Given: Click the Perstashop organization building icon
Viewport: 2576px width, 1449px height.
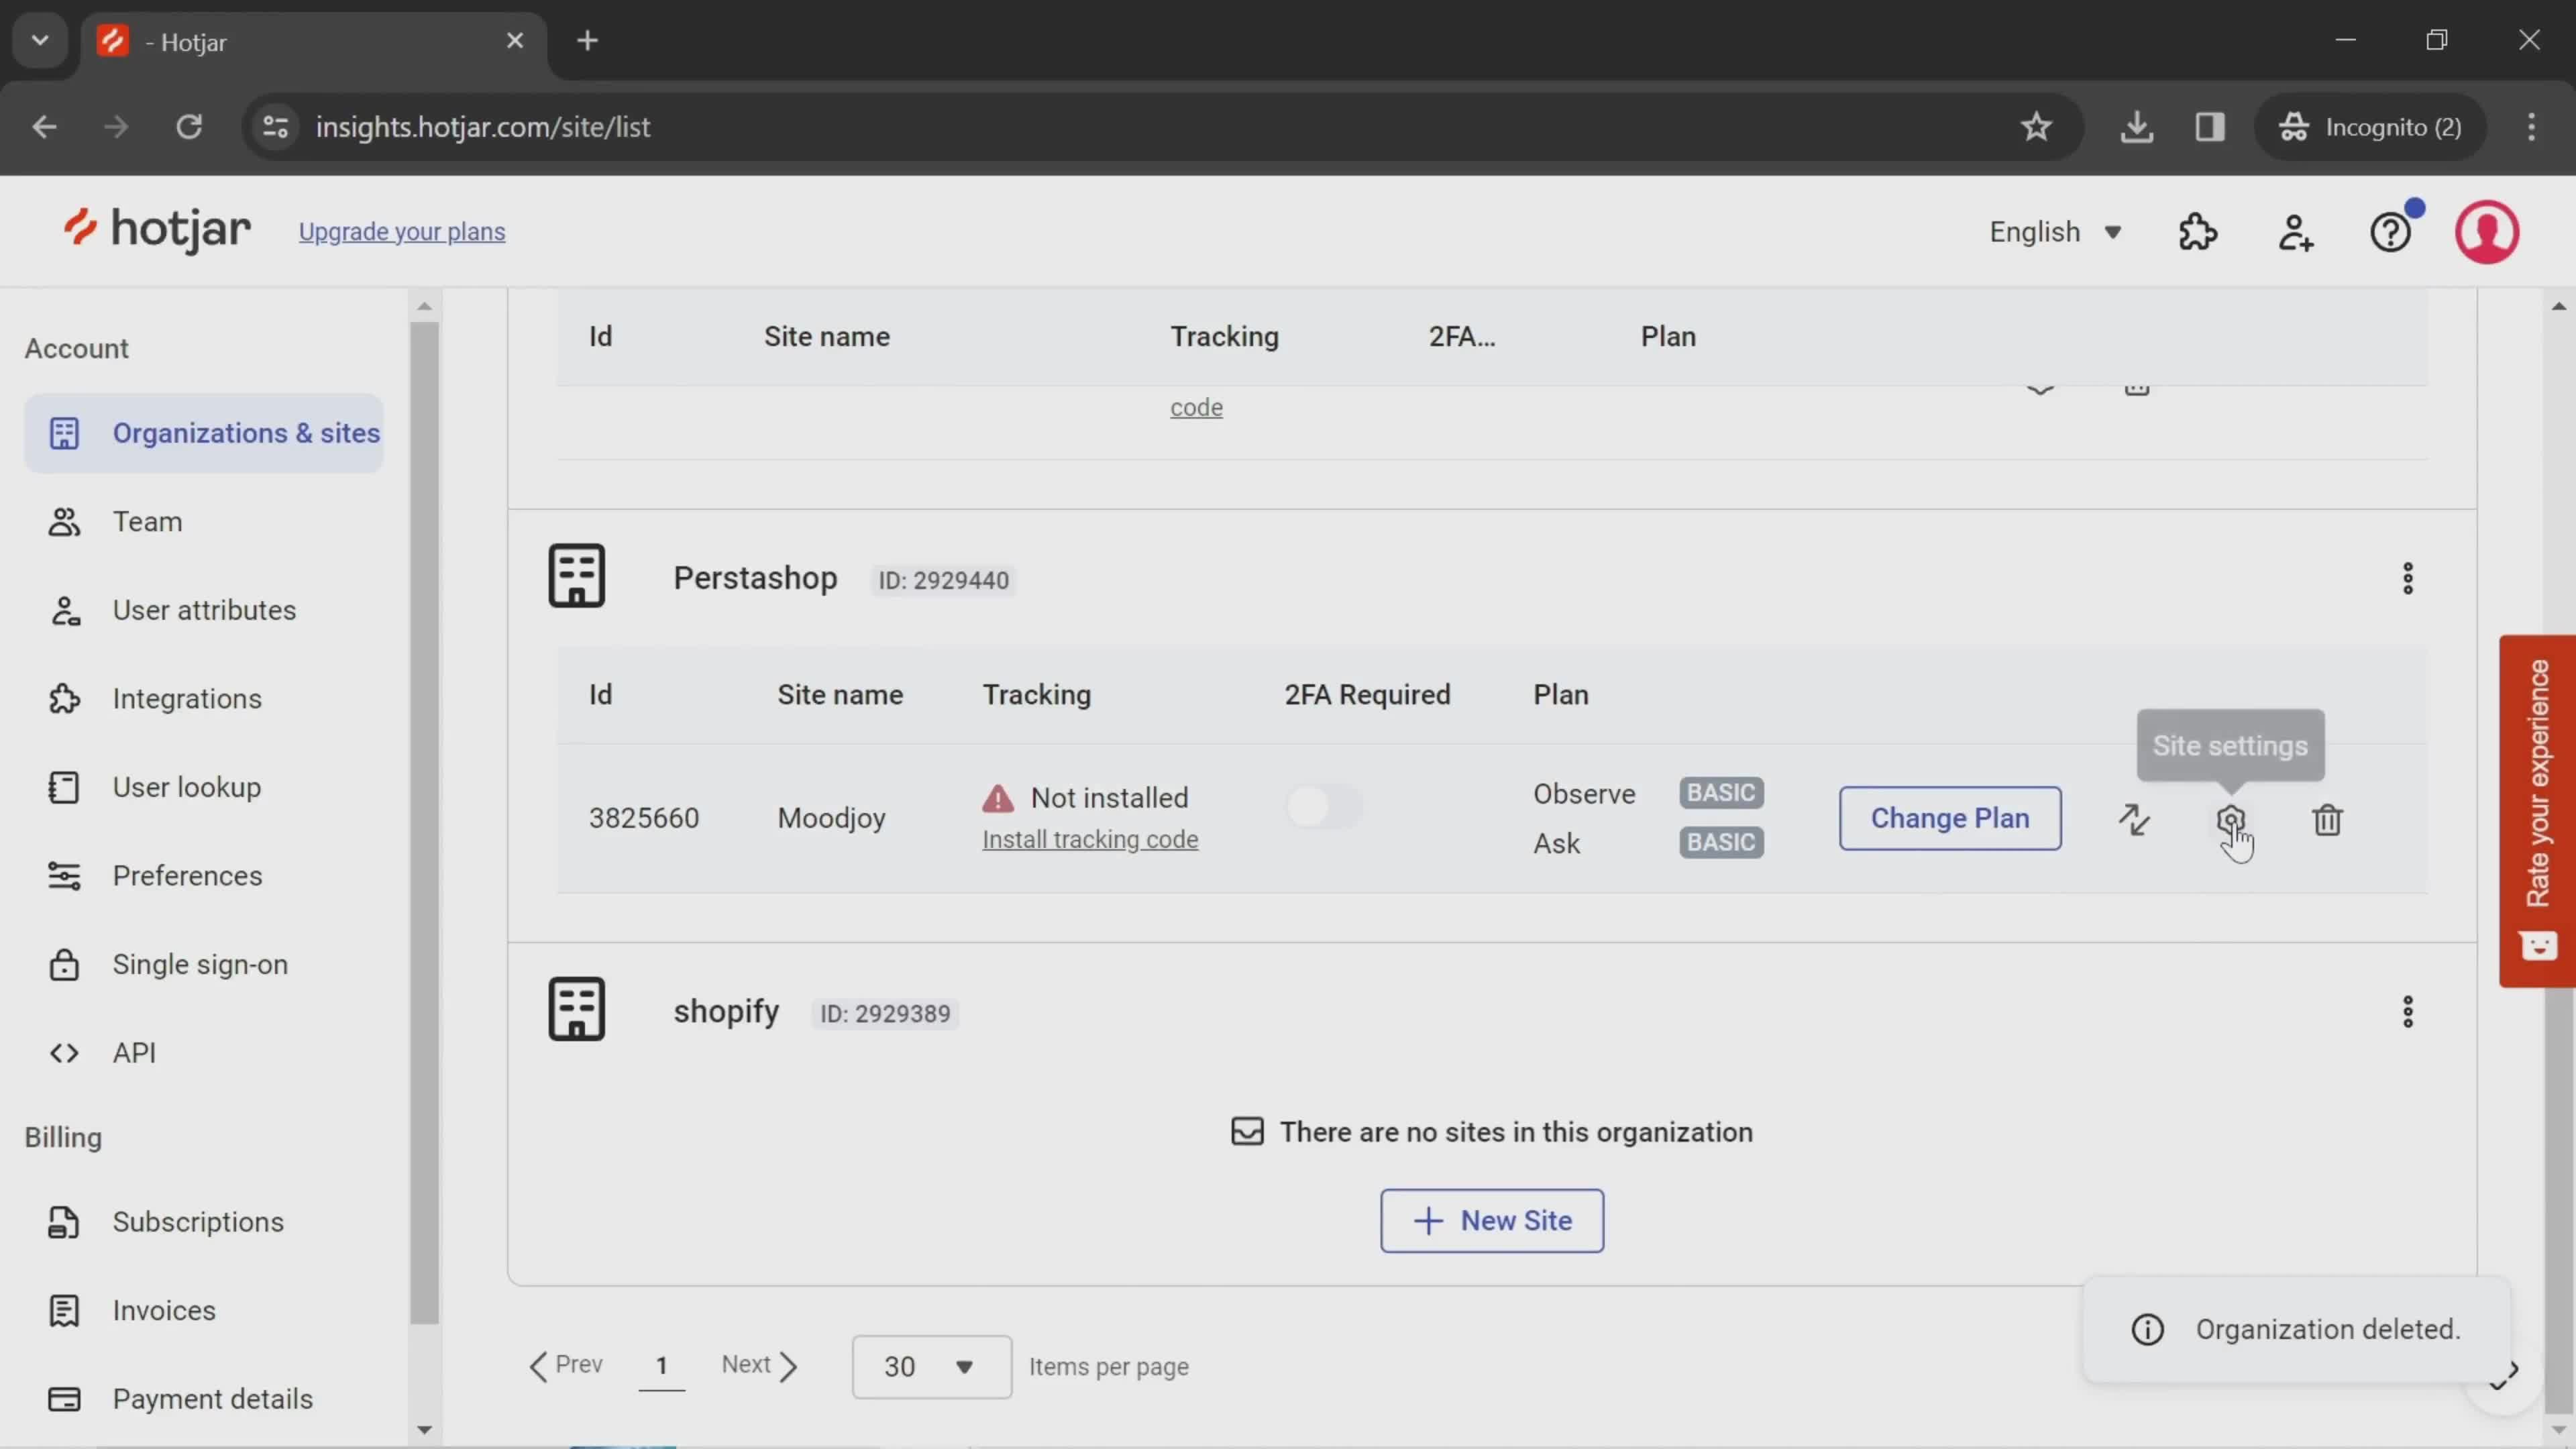Looking at the screenshot, I should 576,576.
